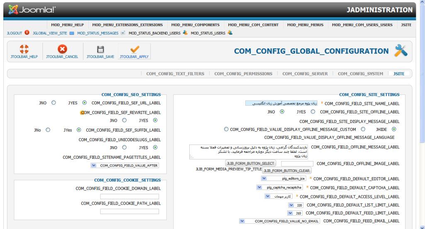Expand the plg_captcha_recaptcha captcha dropdown
The width and height of the screenshot is (425, 229).
[x=259, y=188]
